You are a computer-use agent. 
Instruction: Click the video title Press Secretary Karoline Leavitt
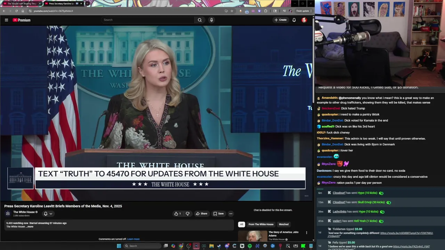pos(63,206)
